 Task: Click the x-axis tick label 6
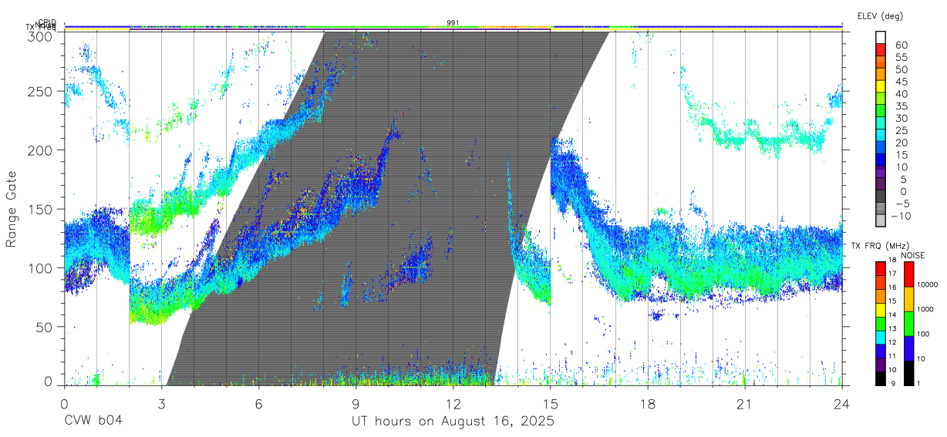pyautogui.click(x=258, y=404)
